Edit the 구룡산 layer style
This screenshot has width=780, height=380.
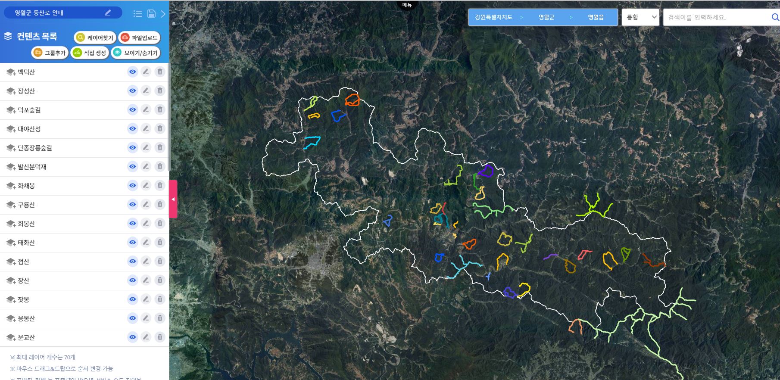(146, 205)
